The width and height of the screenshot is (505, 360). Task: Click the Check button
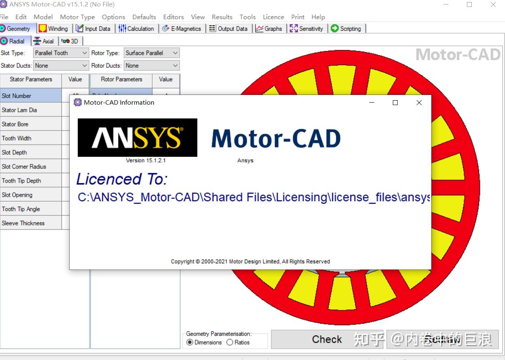coord(327,339)
